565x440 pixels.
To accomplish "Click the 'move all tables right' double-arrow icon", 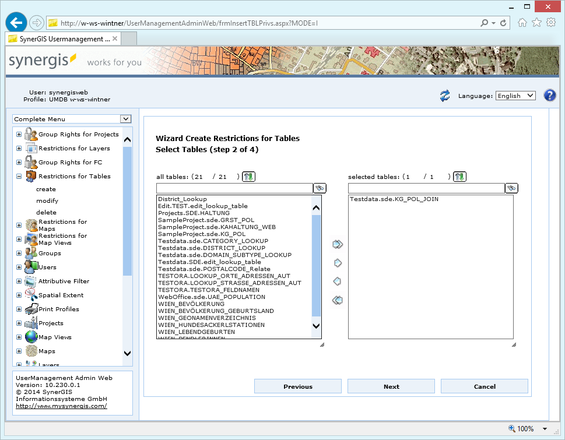I will pos(337,244).
